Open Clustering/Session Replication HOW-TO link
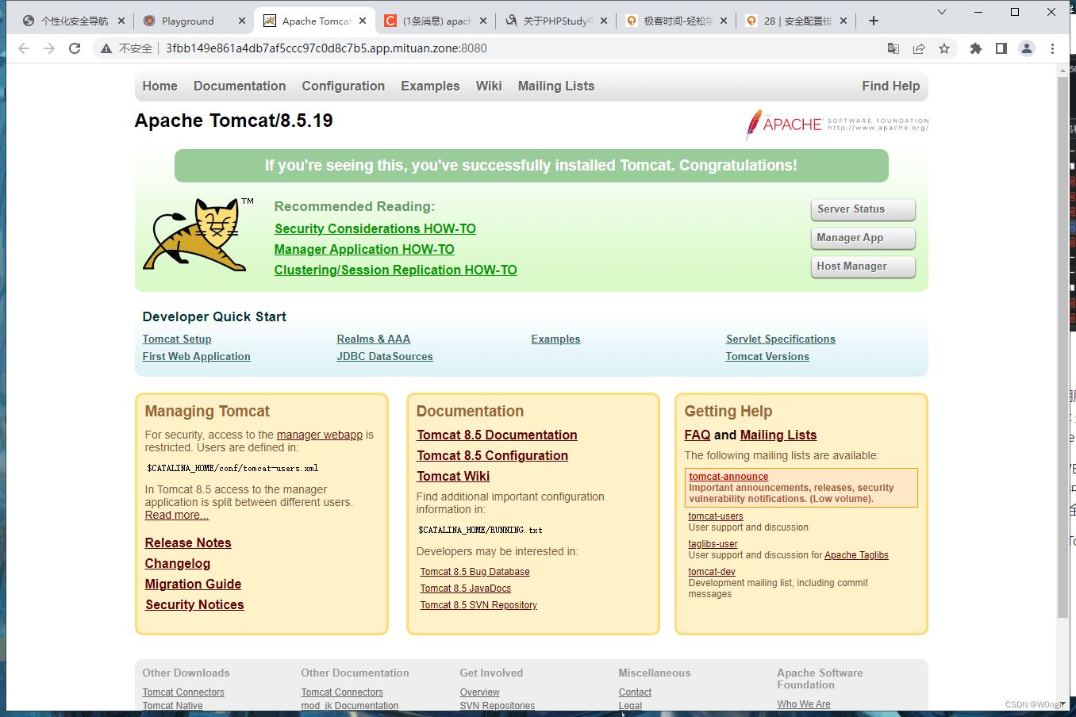This screenshot has height=717, width=1076. [x=395, y=270]
